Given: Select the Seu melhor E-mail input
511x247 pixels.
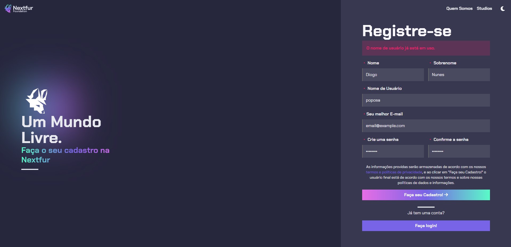Looking at the screenshot, I should [x=426, y=126].
